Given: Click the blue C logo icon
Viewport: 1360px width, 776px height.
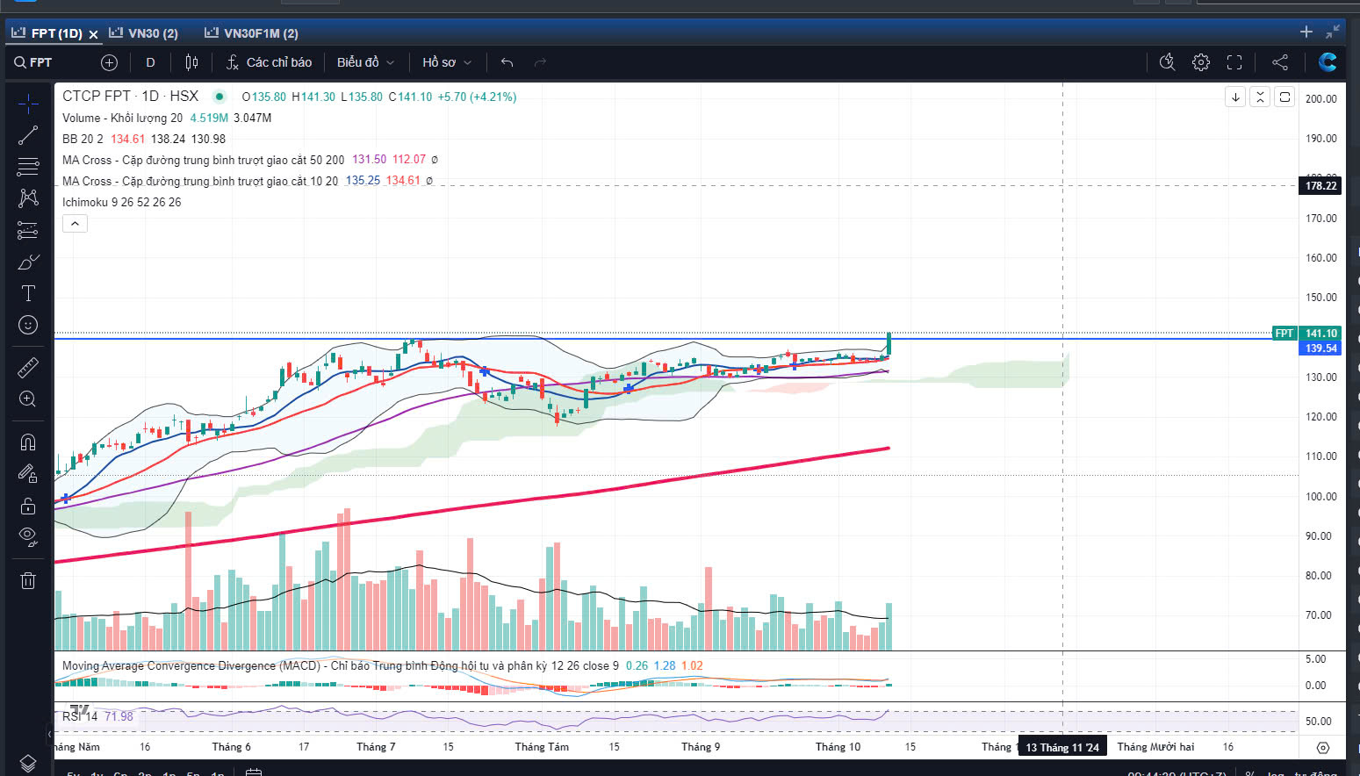Looking at the screenshot, I should point(1328,62).
